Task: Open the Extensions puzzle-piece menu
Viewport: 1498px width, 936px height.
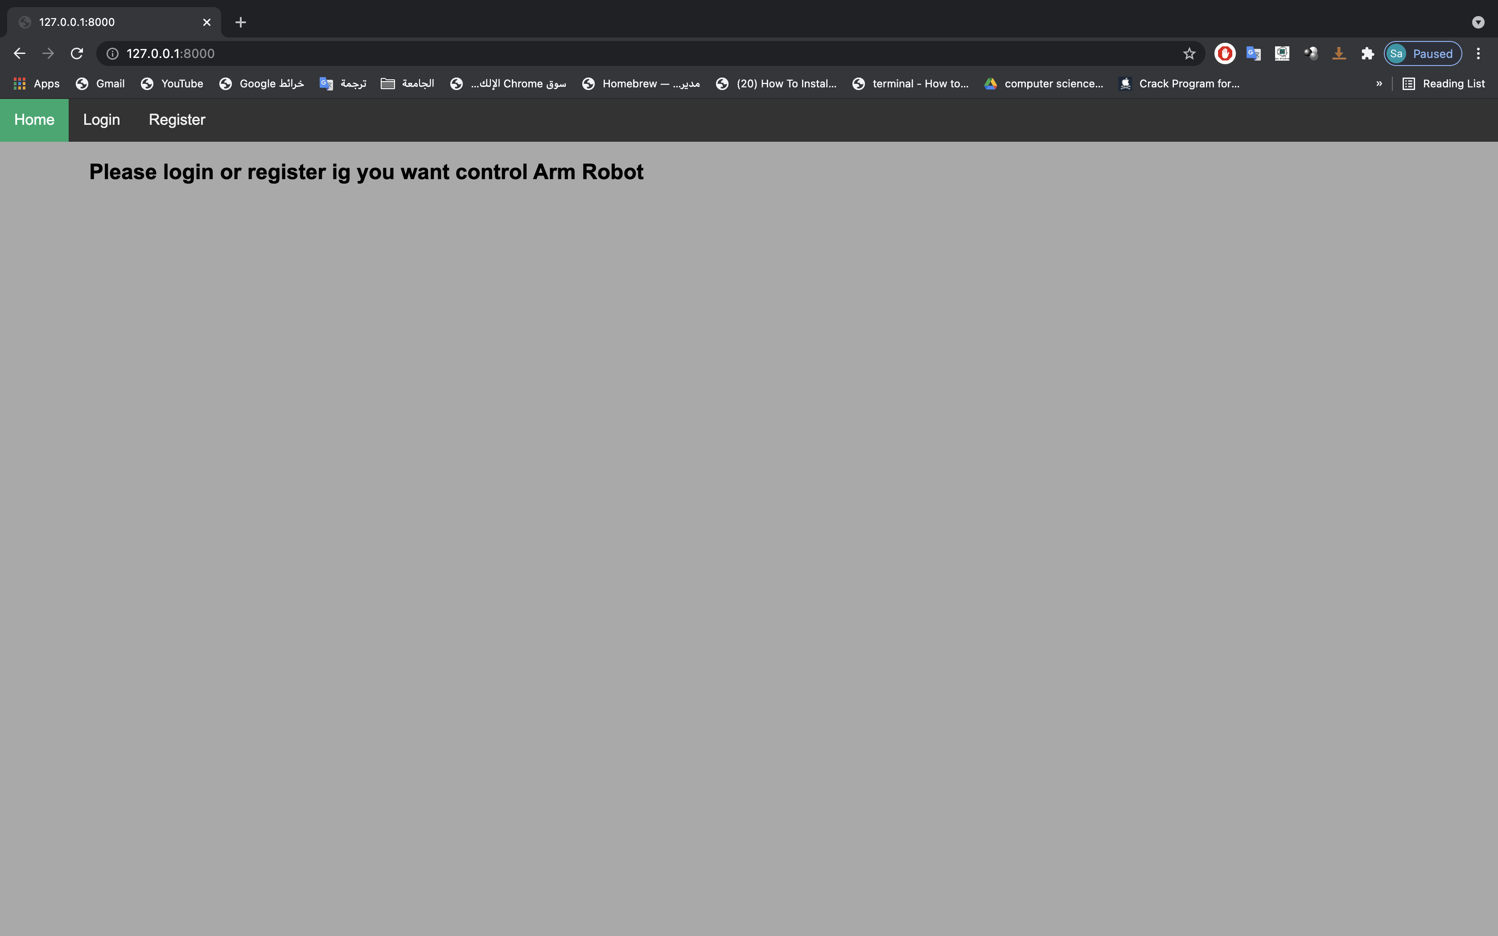Action: [x=1367, y=53]
